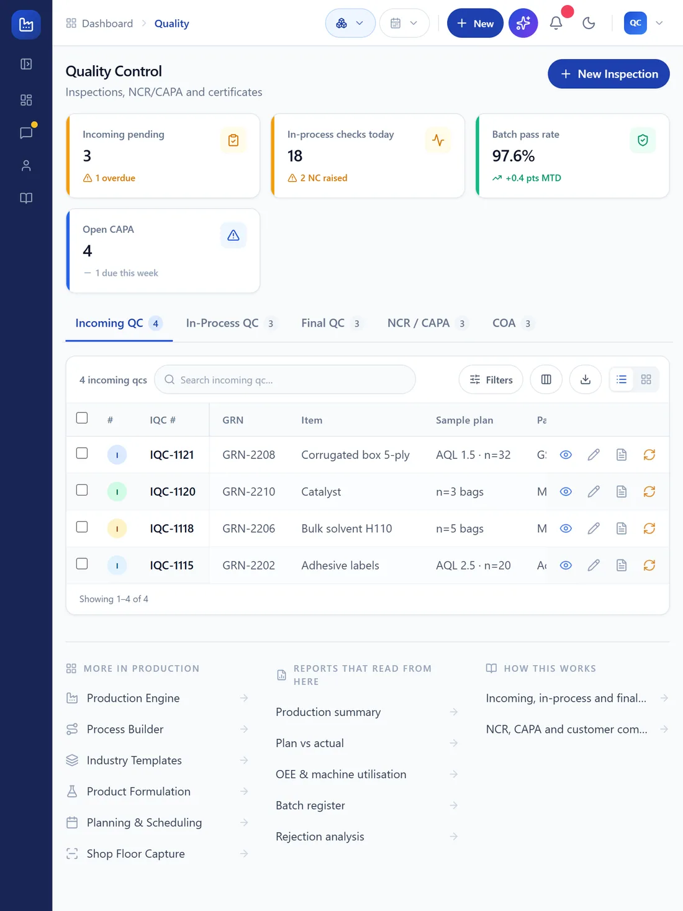
Task: Switch to dark mode moon icon
Action: pyautogui.click(x=589, y=23)
